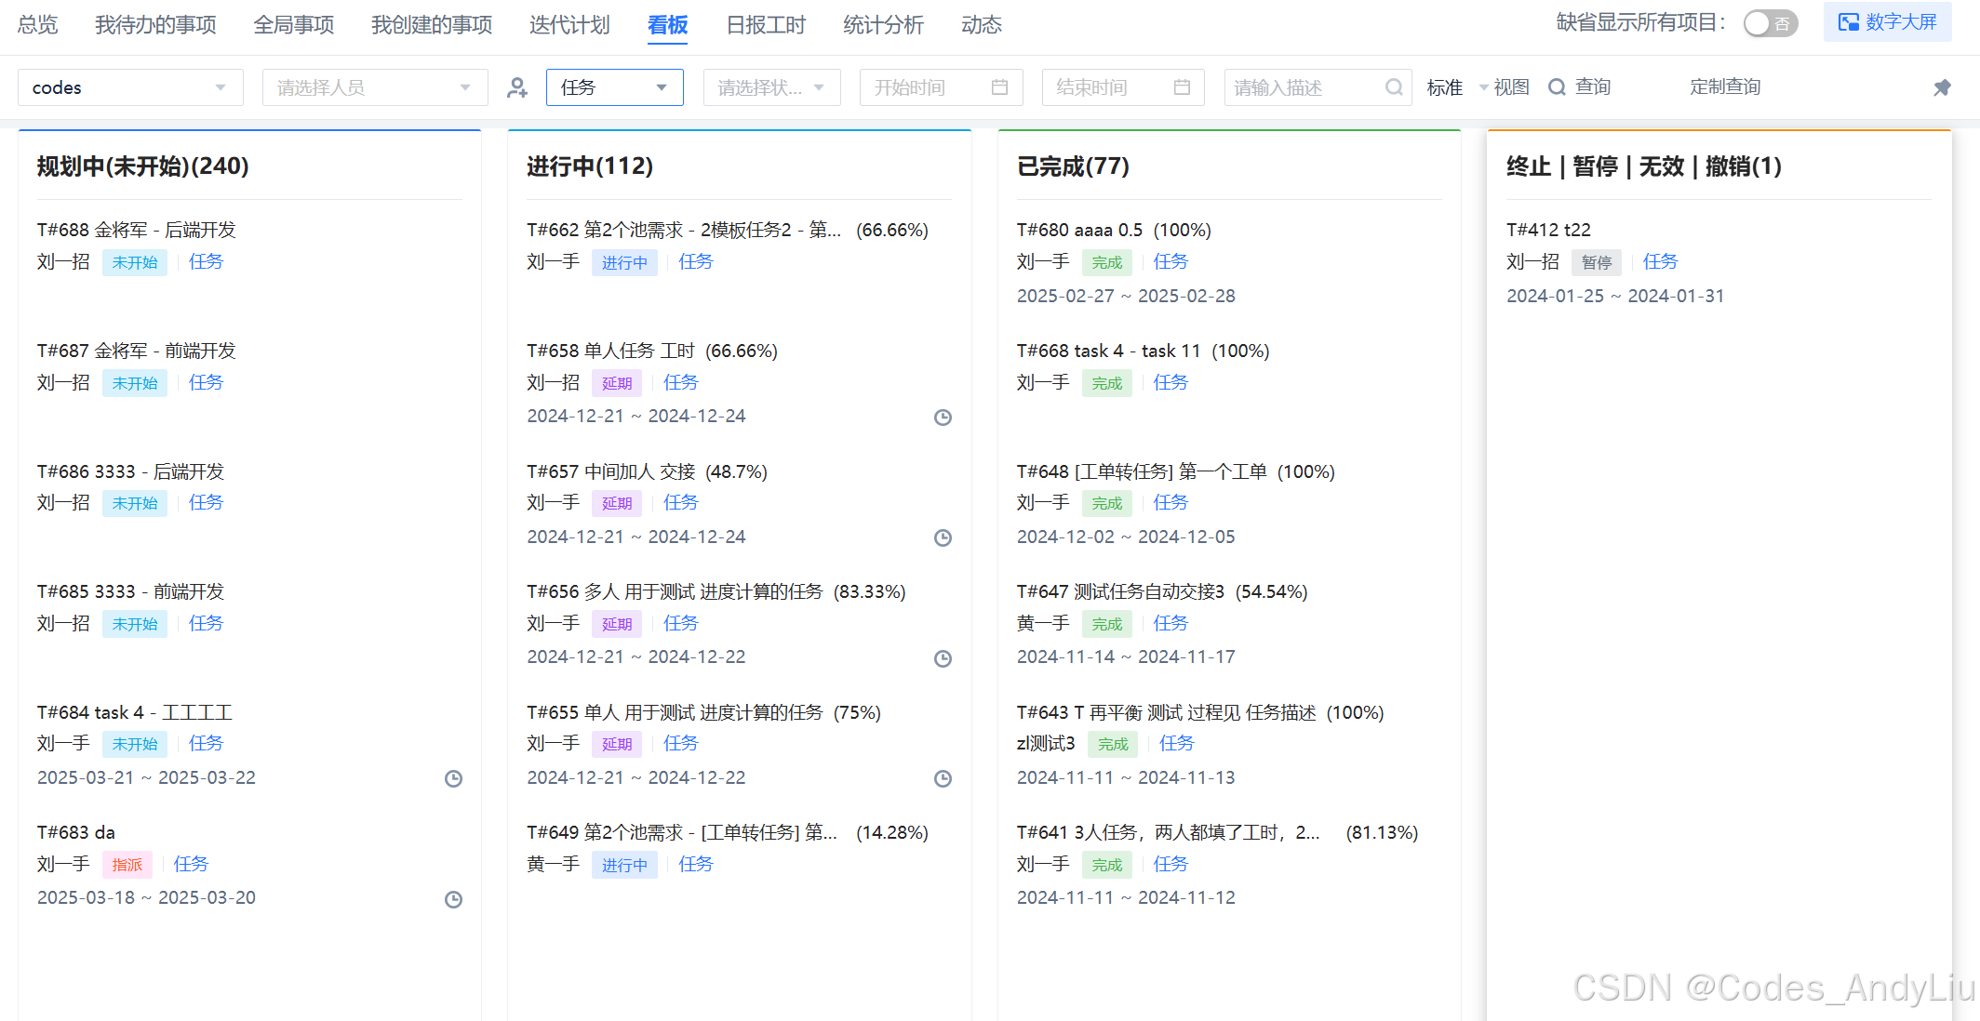Image resolution: width=1980 pixels, height=1021 pixels.
Task: Click the 定制查询 link
Action: [1724, 86]
